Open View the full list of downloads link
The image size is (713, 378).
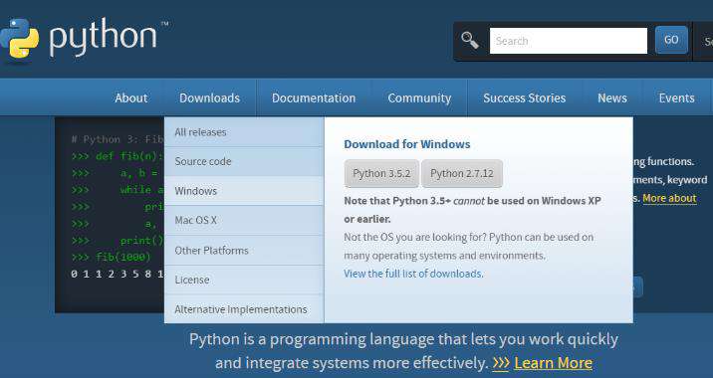413,274
